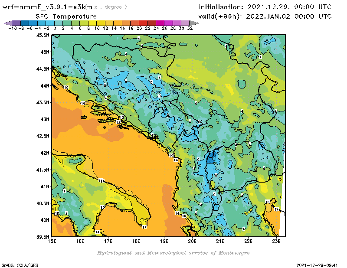Click the '39.5N' latitude label
The image size is (347, 268).
(x=43, y=237)
